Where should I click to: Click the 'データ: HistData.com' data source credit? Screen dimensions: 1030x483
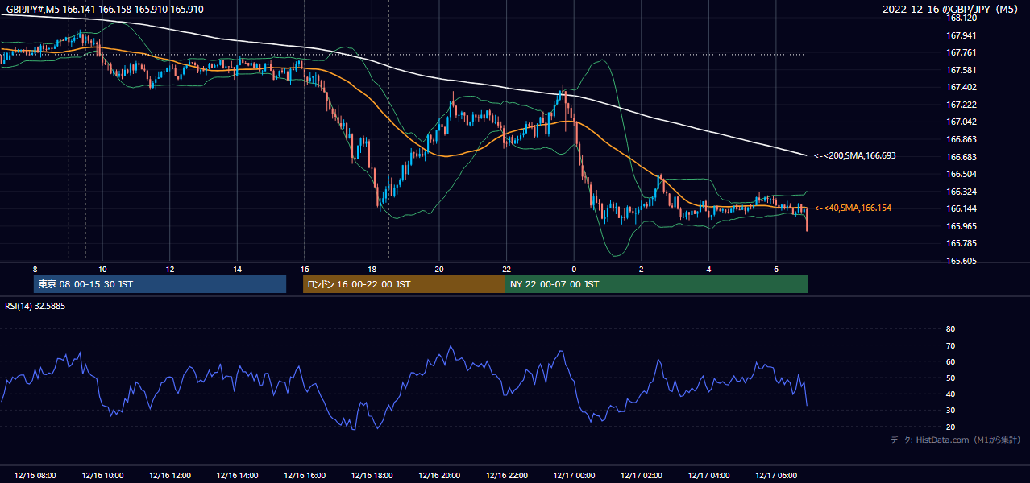(x=956, y=440)
